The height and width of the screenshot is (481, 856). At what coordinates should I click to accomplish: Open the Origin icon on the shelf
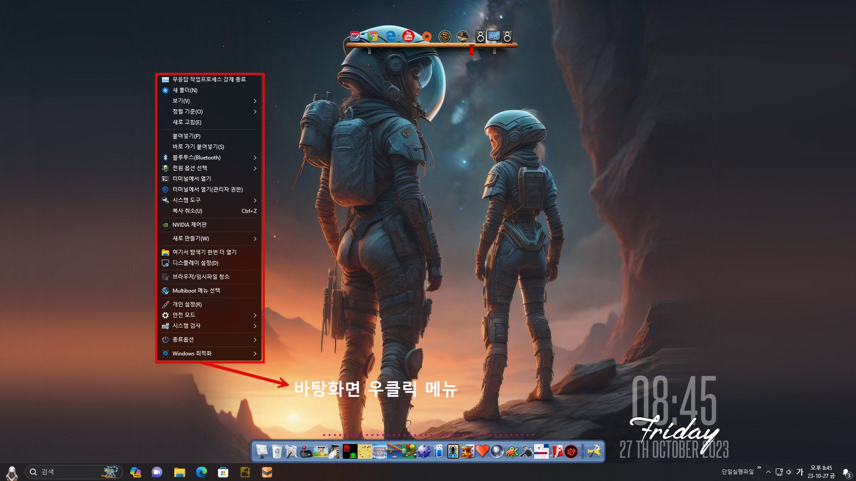(427, 37)
